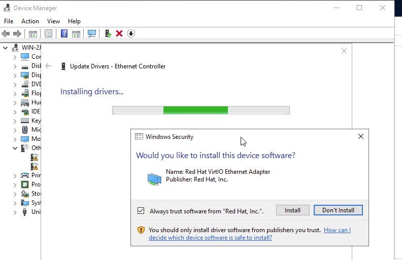Screen dimensions: 402x260
Task: Click Scan for hardware changes icon
Action: 92,33
